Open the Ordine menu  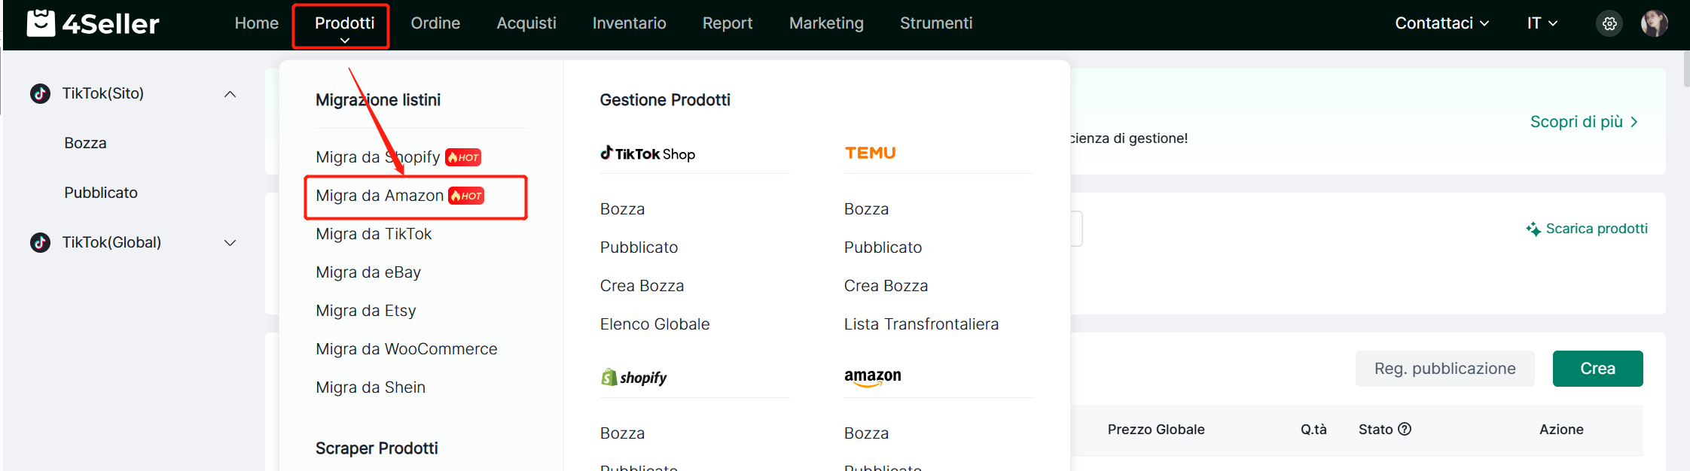coord(435,23)
